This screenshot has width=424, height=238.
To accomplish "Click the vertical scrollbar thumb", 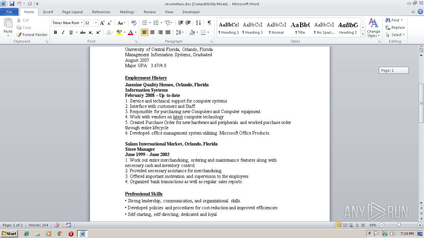I will click(421, 103).
